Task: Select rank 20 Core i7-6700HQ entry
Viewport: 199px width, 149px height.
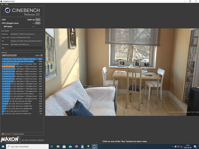Action: tap(22, 106)
